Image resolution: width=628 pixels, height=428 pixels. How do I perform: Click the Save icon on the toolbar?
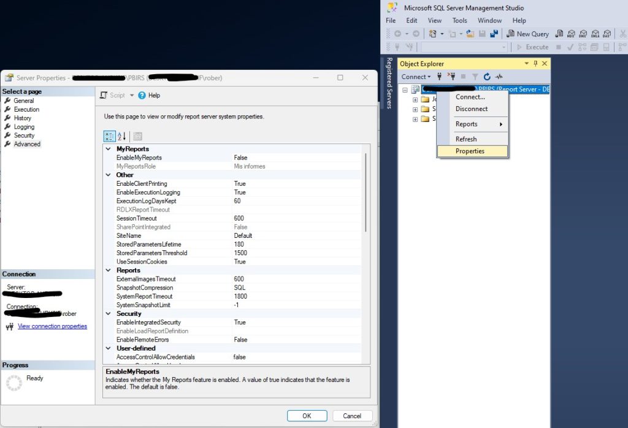point(483,34)
